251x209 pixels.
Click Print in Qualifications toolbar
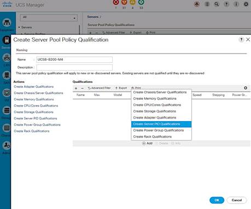click(136, 88)
